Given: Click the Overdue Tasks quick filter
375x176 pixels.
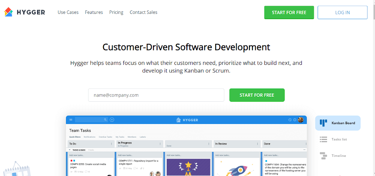Looking at the screenshot, I should [105, 137].
